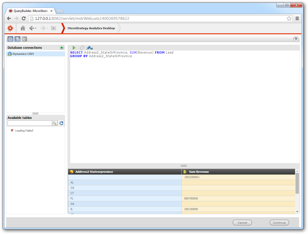This screenshot has width=308, height=234.
Task: Toggle the third refresh-style toolbar button
Action: (x=24, y=39)
